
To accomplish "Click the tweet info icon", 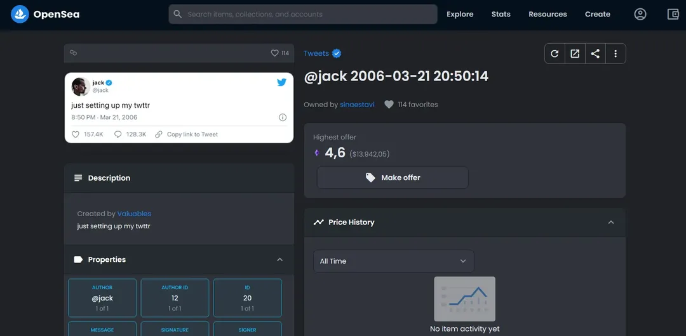I will coord(283,117).
